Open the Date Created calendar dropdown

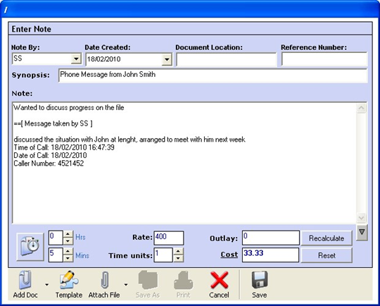[x=167, y=59]
